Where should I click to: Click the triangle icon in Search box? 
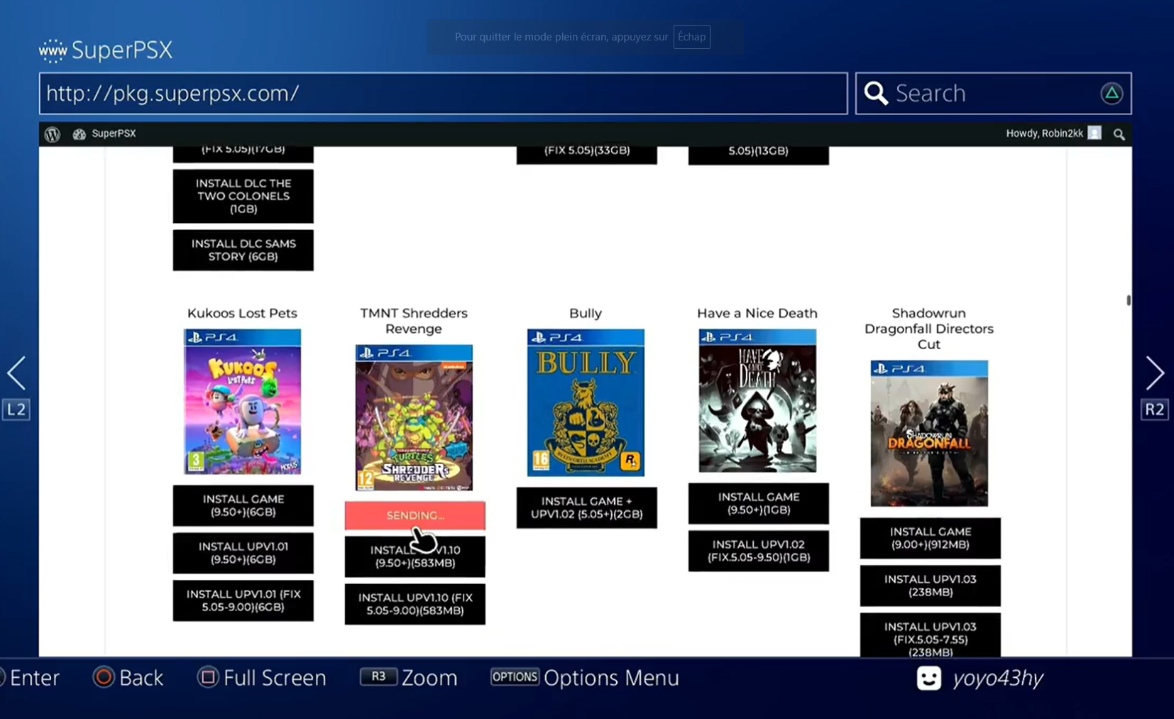pos(1112,93)
